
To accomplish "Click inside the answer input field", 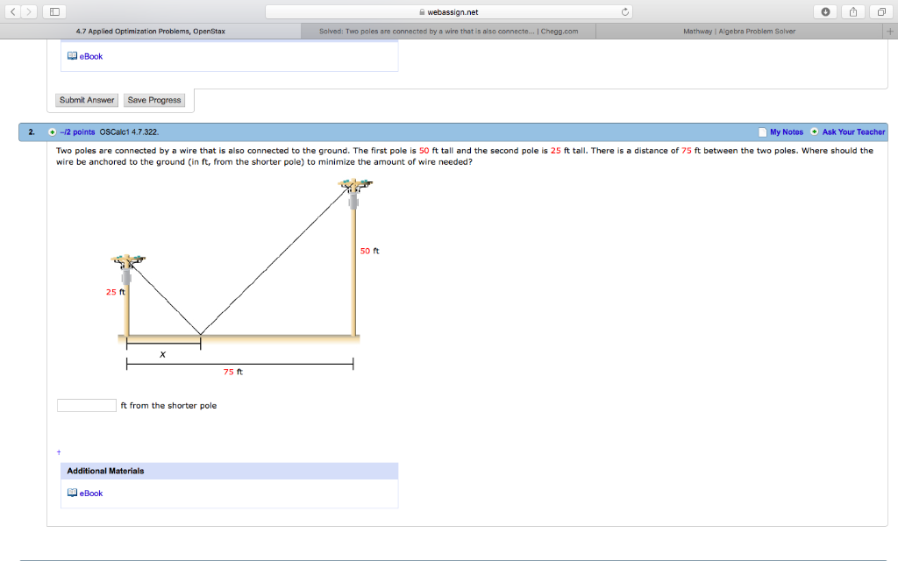I will 85,404.
